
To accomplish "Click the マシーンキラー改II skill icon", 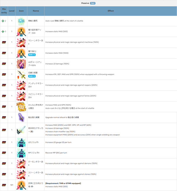I will 21,42.
